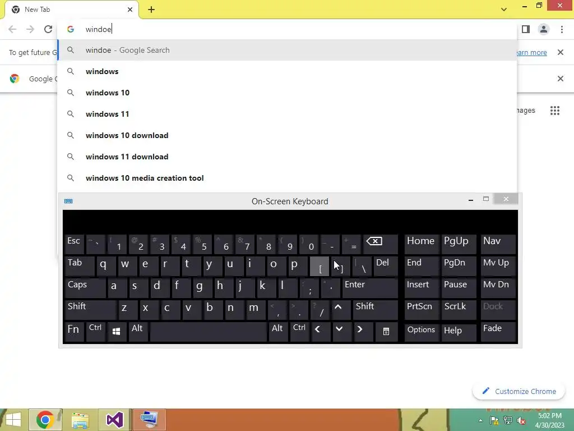This screenshot has height=431, width=574.
Task: Close the New Tab tab
Action: click(x=130, y=10)
